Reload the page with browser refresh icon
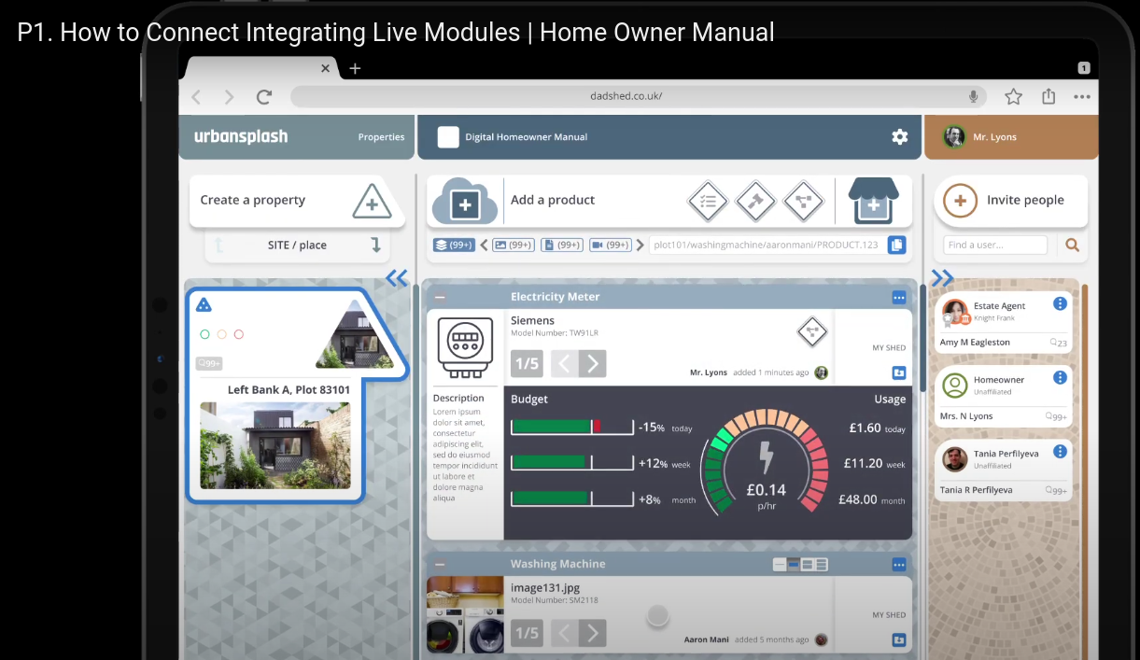 264,96
